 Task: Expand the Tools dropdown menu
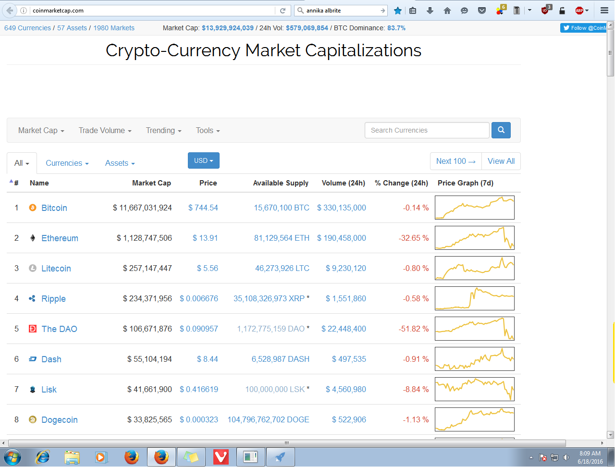coord(208,130)
